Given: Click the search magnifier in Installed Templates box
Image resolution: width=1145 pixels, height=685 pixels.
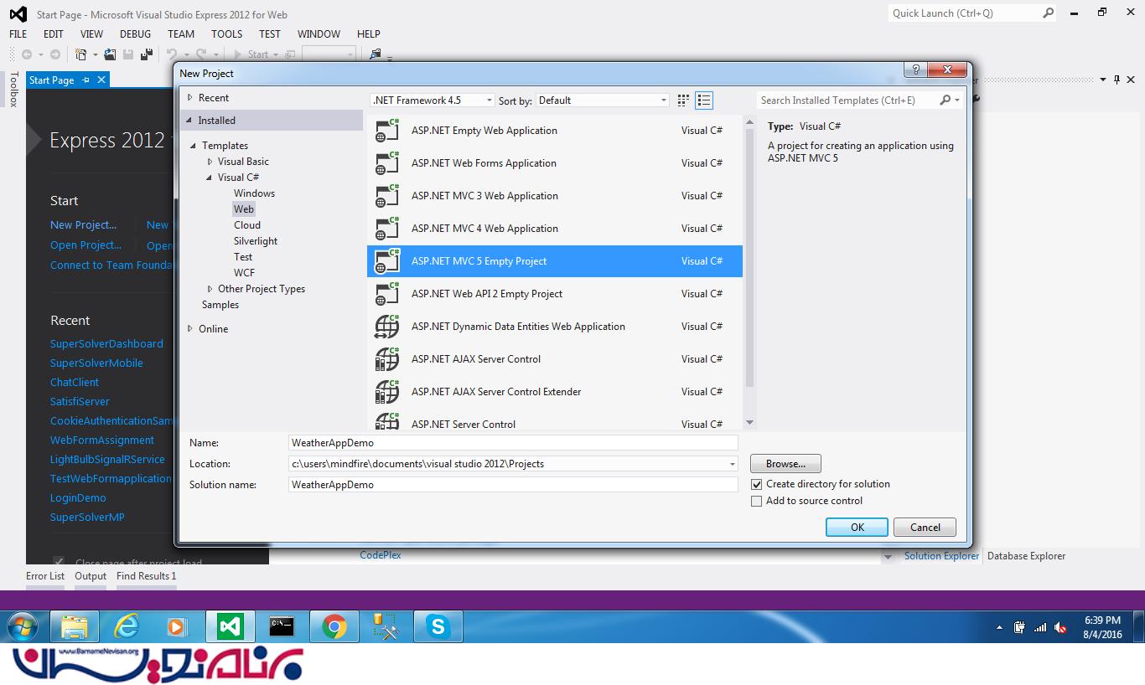Looking at the screenshot, I should pyautogui.click(x=946, y=100).
